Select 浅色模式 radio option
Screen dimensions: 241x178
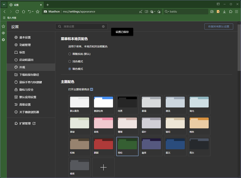pos(70,61)
